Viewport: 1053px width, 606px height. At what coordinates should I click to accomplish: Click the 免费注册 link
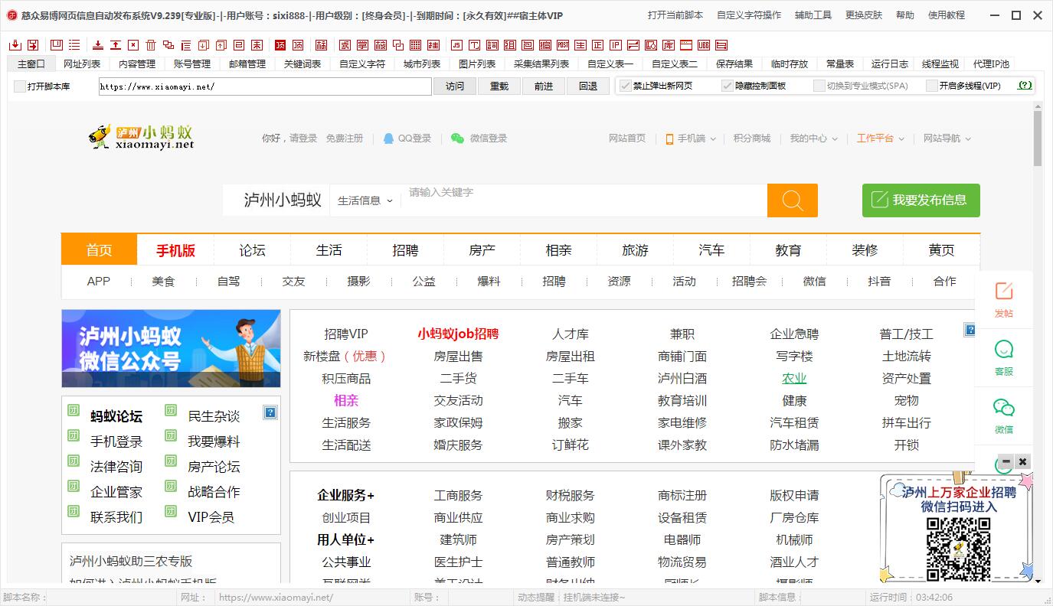345,138
